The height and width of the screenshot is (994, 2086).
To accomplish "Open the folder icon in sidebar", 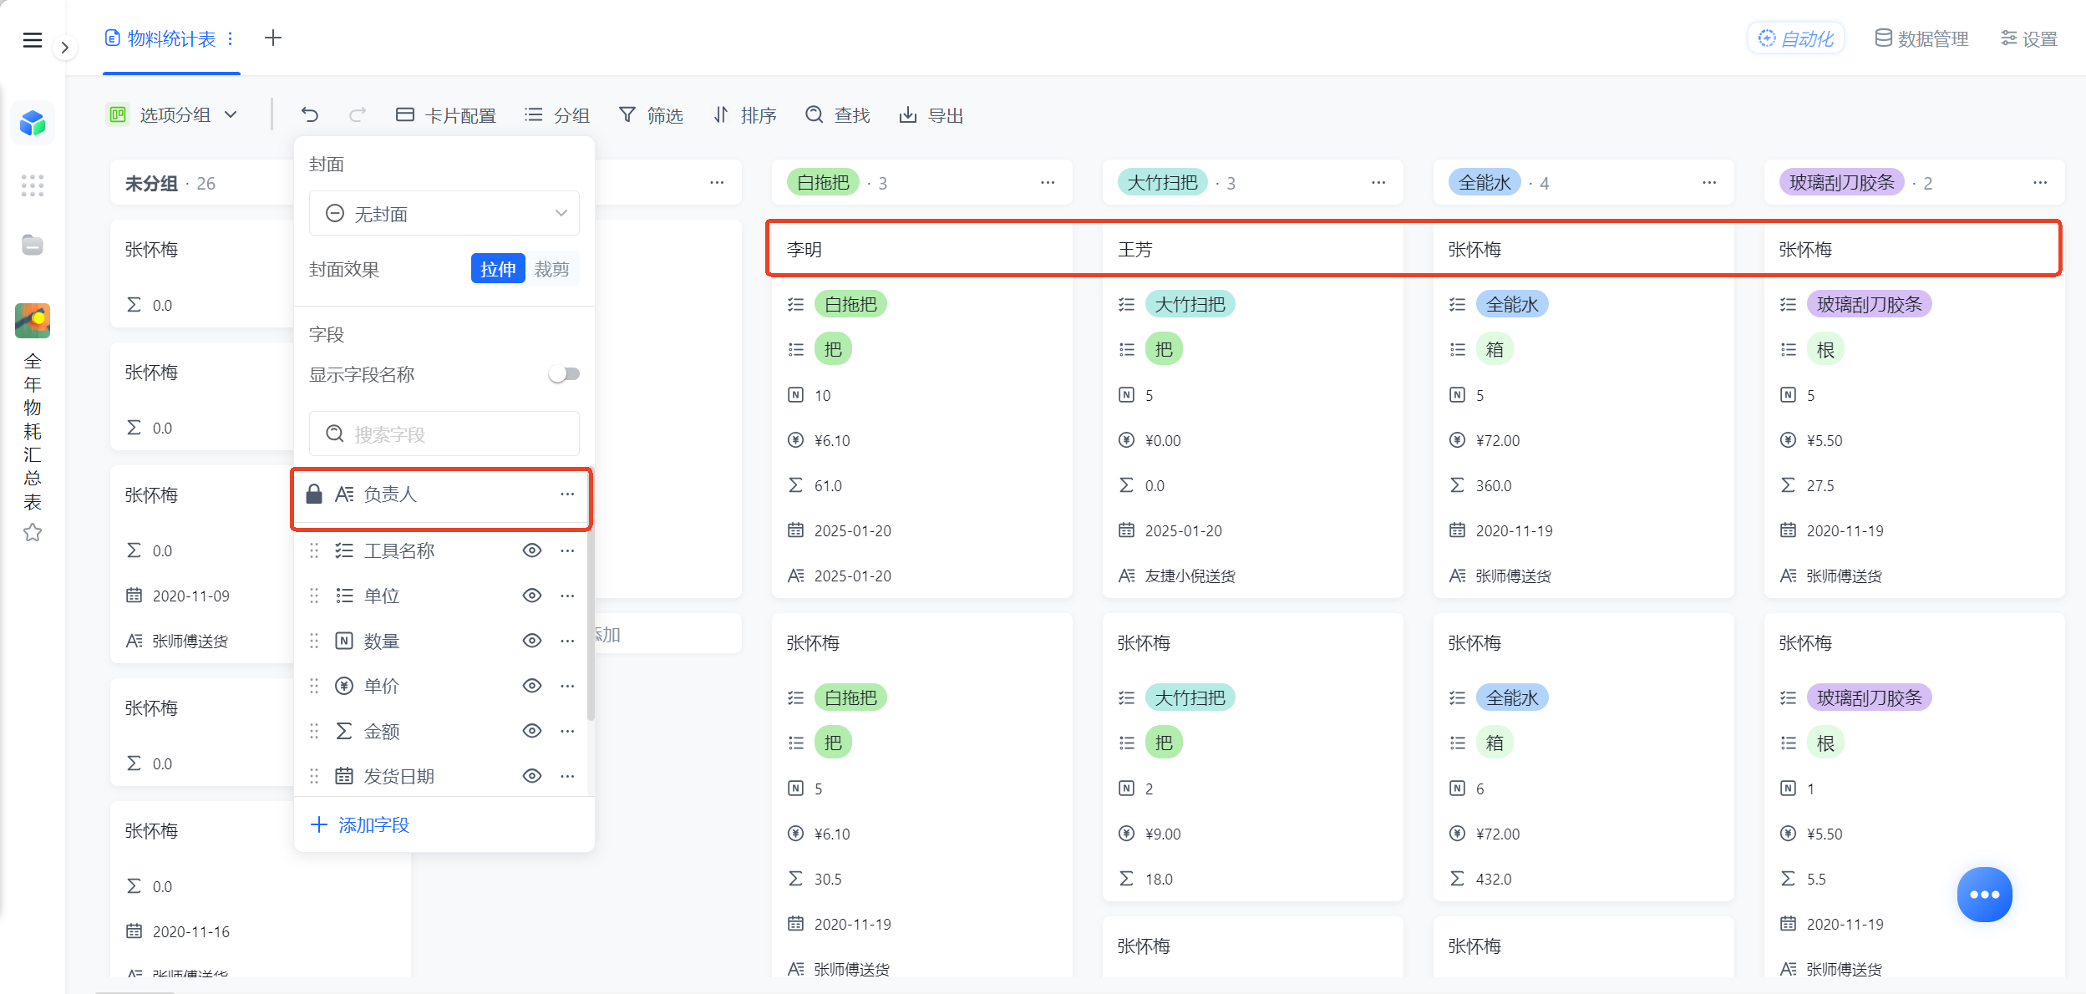I will [x=33, y=245].
